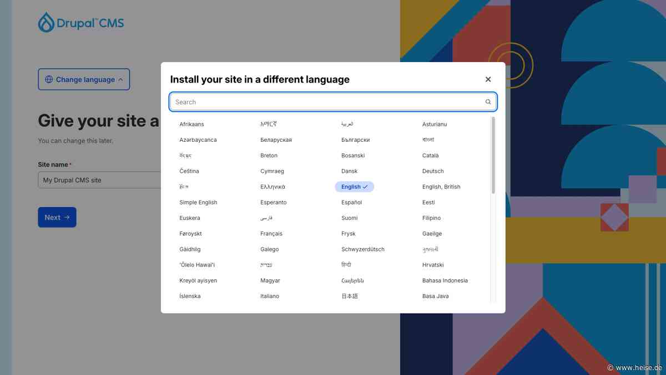Select Galego language

pyautogui.click(x=269, y=249)
